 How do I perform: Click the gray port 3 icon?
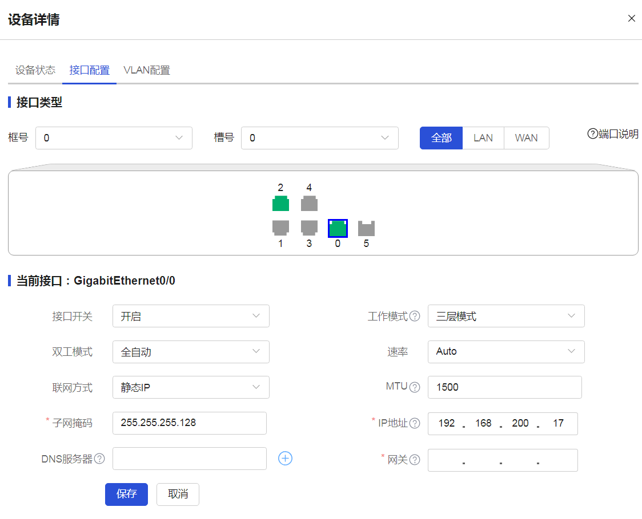(309, 228)
